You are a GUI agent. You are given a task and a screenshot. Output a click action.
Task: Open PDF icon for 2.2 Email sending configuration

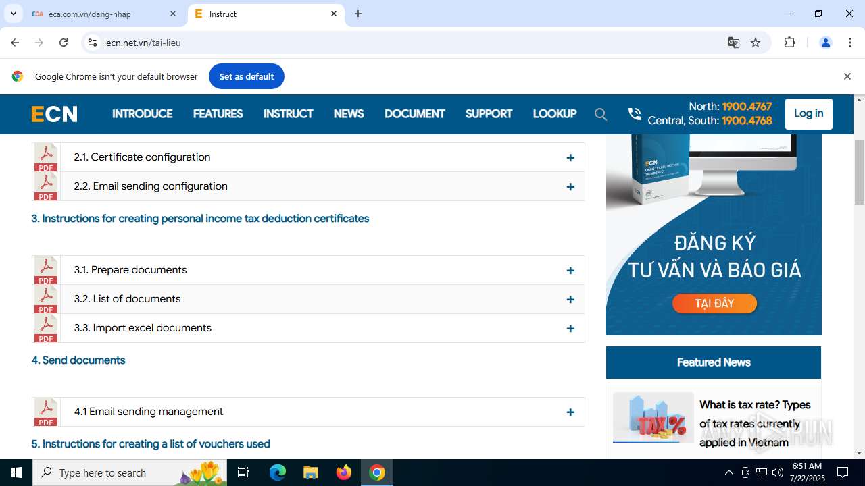(46, 186)
